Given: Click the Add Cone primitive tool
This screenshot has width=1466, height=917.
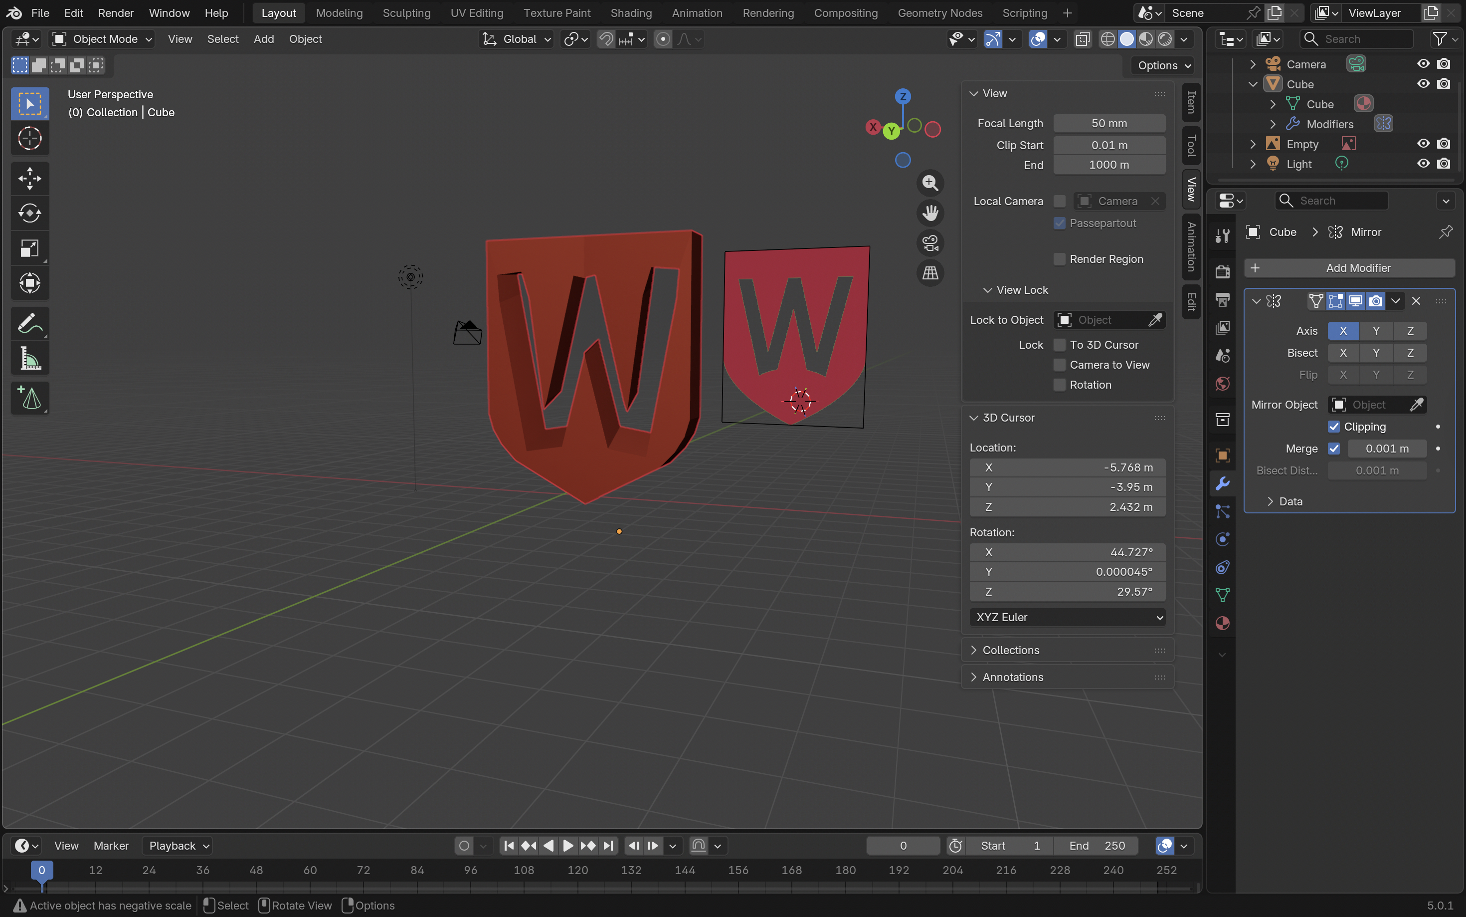Looking at the screenshot, I should tap(29, 398).
